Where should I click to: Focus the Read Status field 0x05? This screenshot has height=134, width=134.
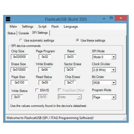point(45,83)
